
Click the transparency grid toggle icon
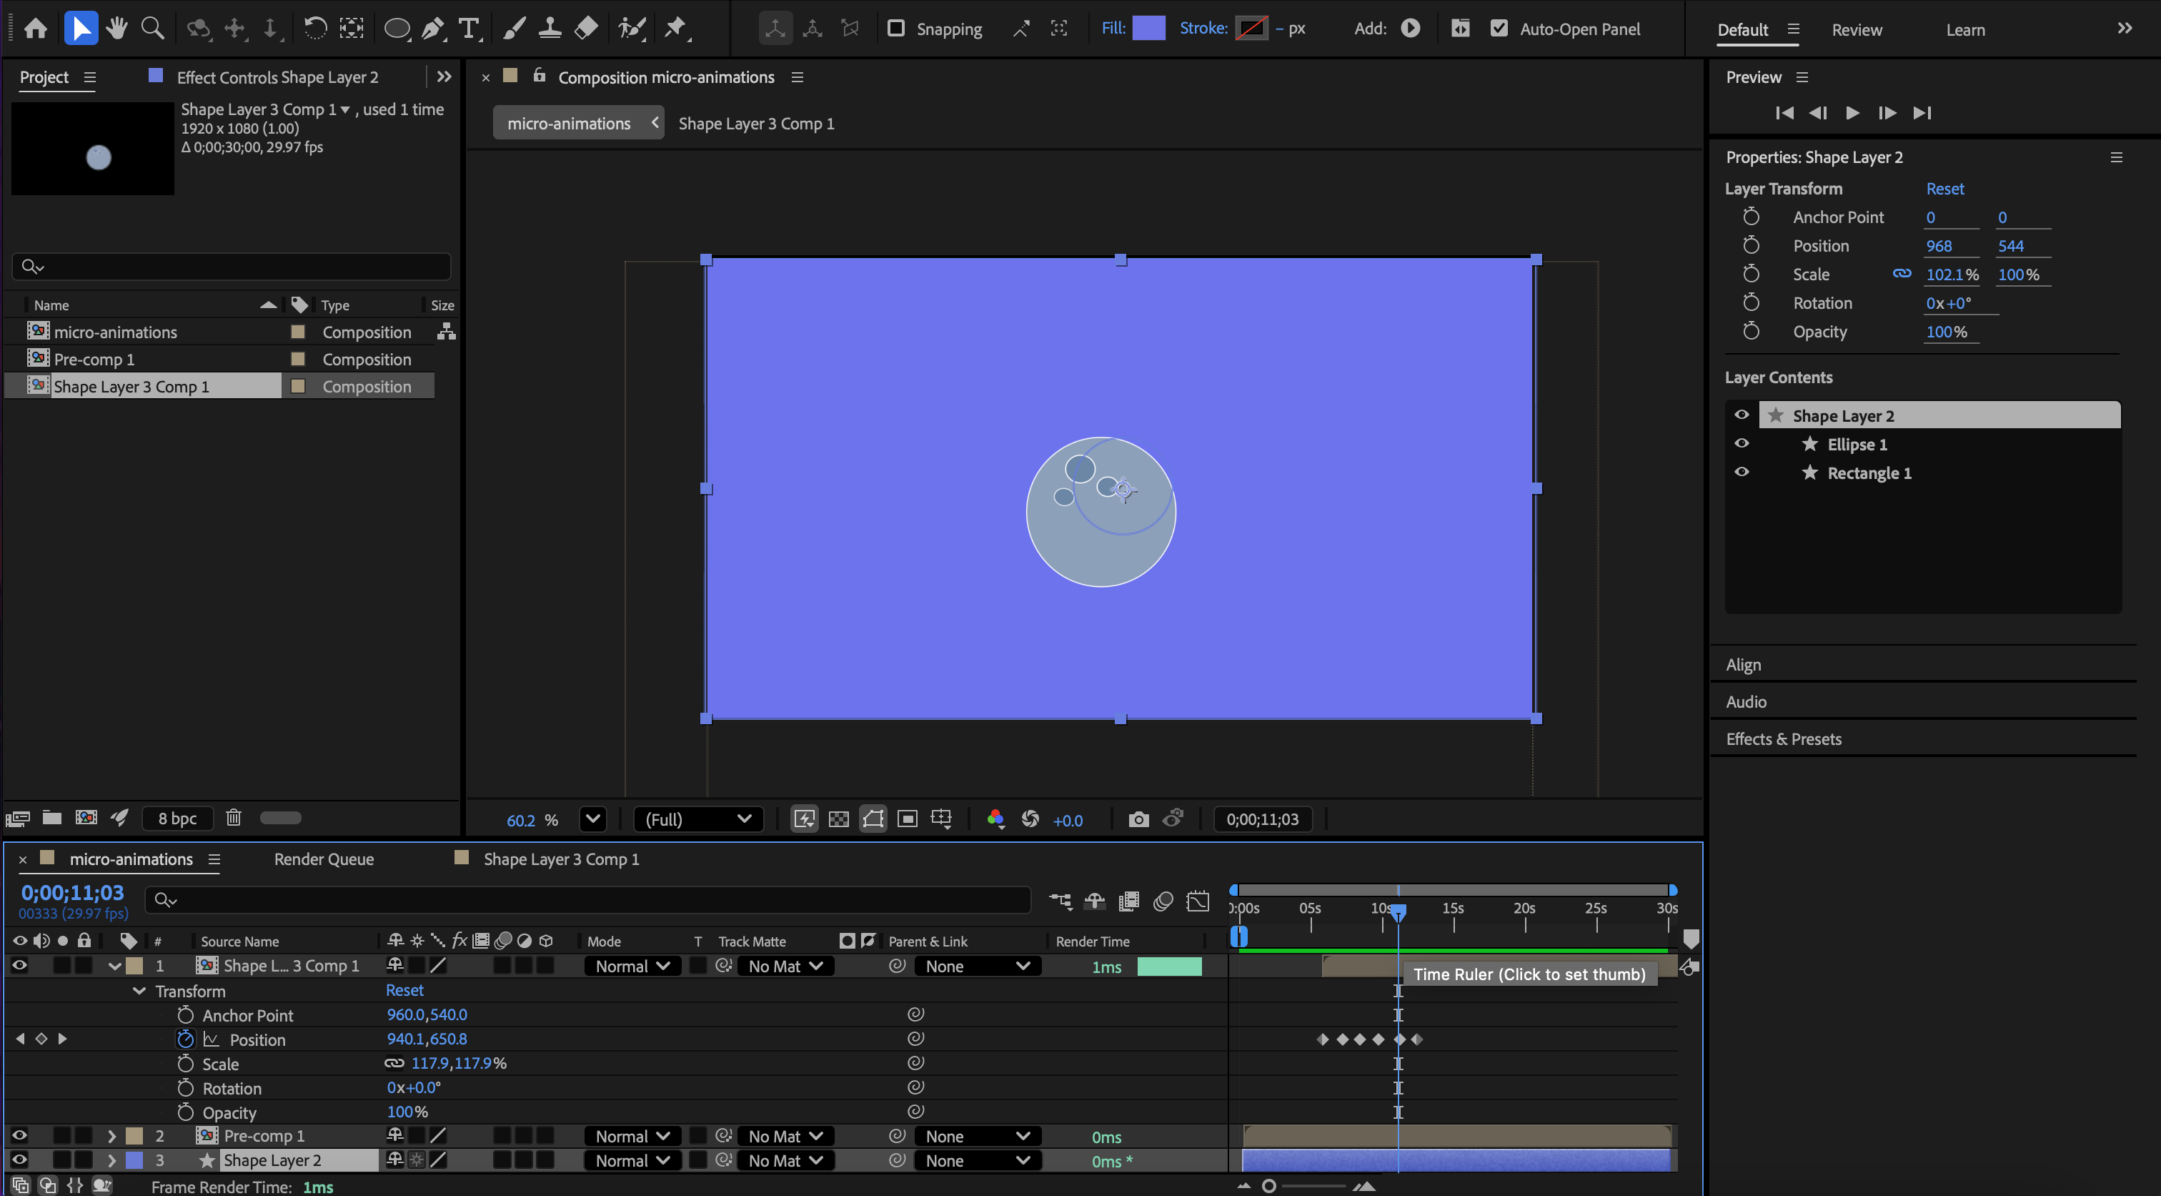[x=838, y=819]
